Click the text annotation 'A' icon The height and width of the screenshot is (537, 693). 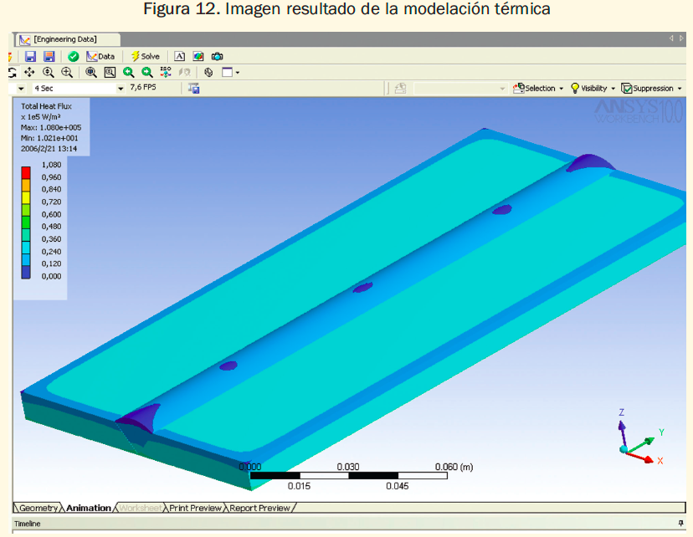(x=179, y=56)
